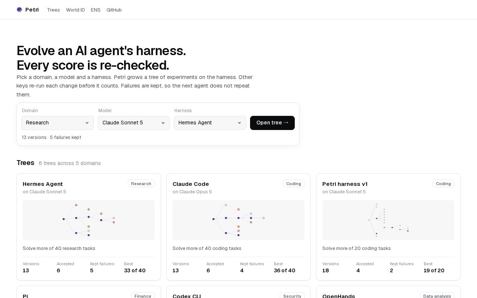The width and height of the screenshot is (477, 298).
Task: Open the Claude Code tree thumbnail
Action: tap(238, 220)
